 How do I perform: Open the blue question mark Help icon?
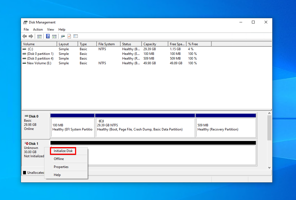click(x=48, y=36)
